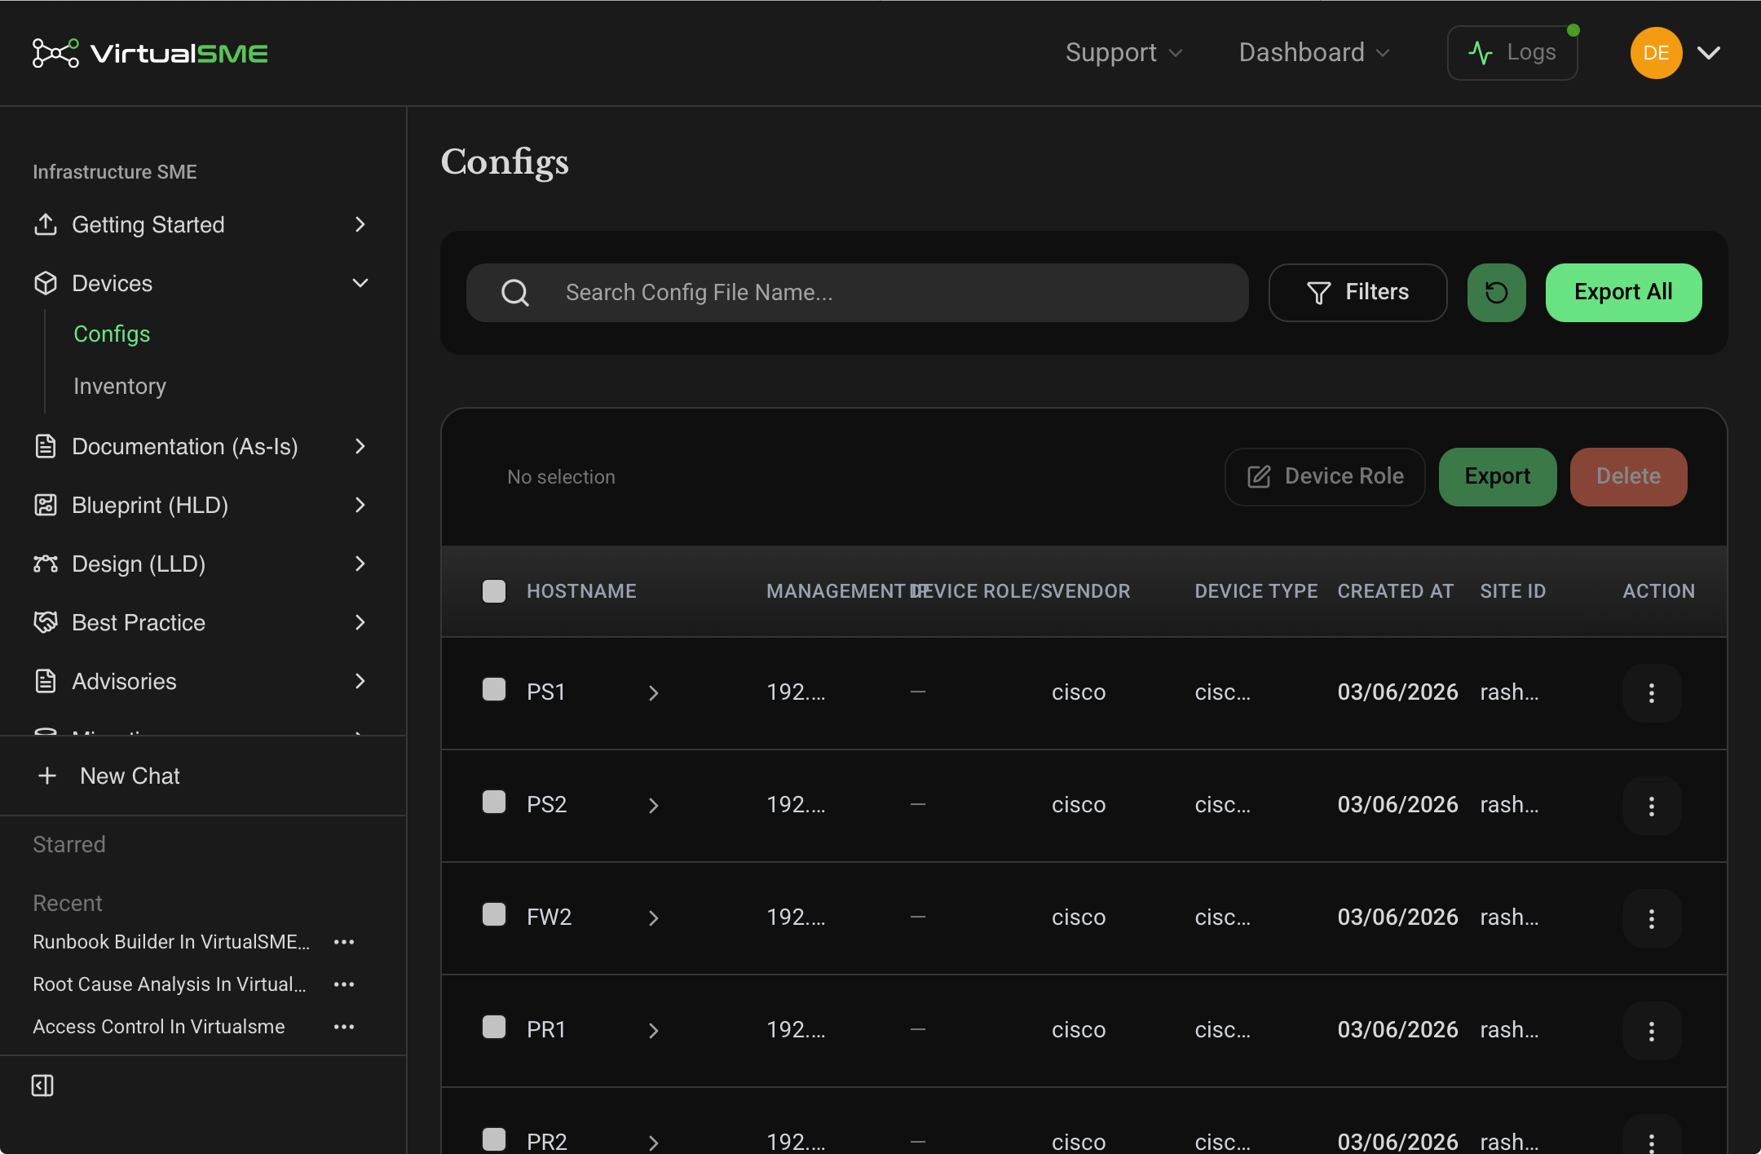
Task: Open the Advisories menu item
Action: [202, 681]
